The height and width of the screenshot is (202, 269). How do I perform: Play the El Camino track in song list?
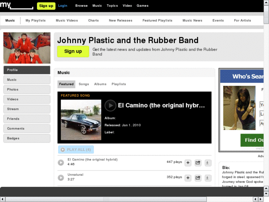(x=61, y=163)
